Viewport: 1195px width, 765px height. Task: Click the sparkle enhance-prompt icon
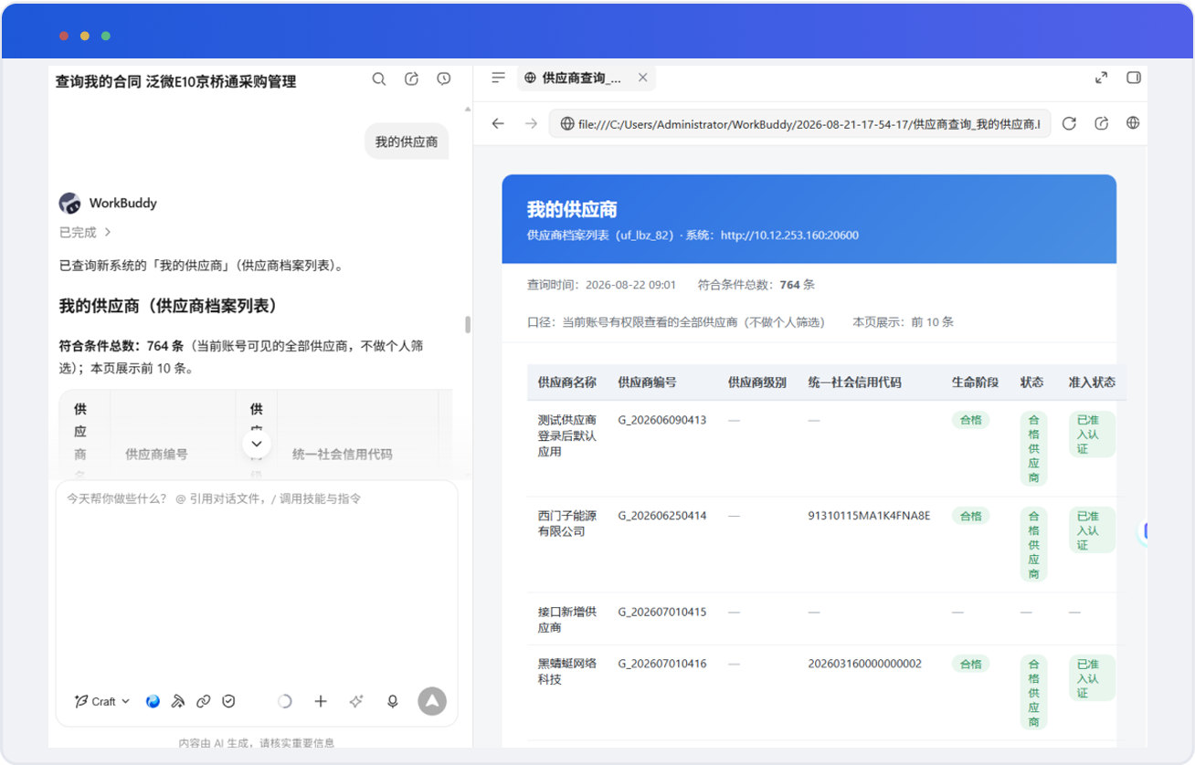pos(356,701)
